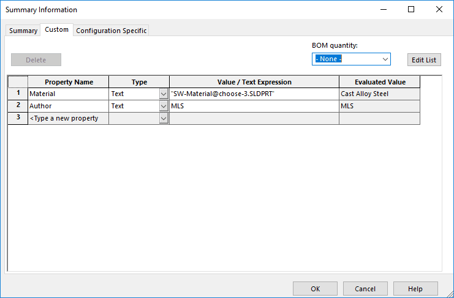Expand Type dropdown for Author row
The height and width of the screenshot is (298, 454).
pos(164,106)
